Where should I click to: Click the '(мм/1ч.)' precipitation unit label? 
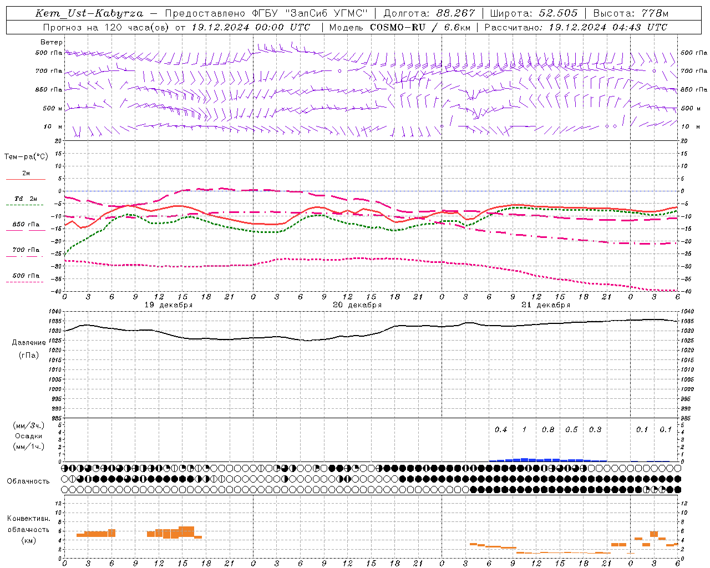click(x=29, y=447)
